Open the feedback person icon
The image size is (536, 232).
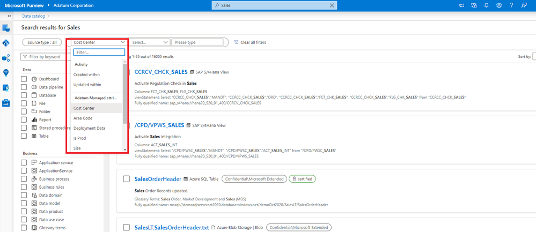click(524, 5)
